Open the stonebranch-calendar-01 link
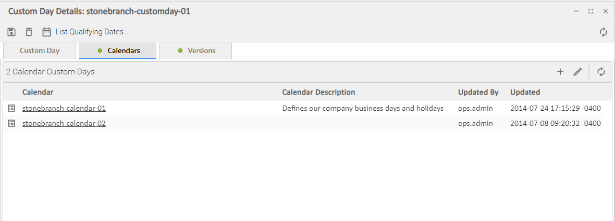This screenshot has height=221, width=615. pos(64,109)
